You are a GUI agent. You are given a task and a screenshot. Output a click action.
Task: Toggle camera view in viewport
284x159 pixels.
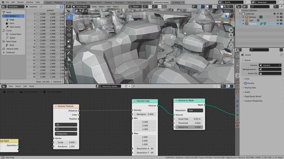(231, 40)
